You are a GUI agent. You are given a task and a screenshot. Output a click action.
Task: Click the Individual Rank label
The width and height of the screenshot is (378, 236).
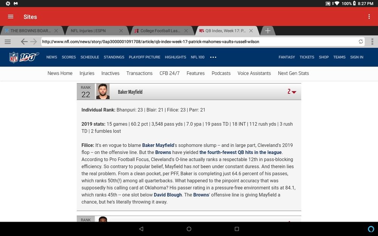pos(98,110)
